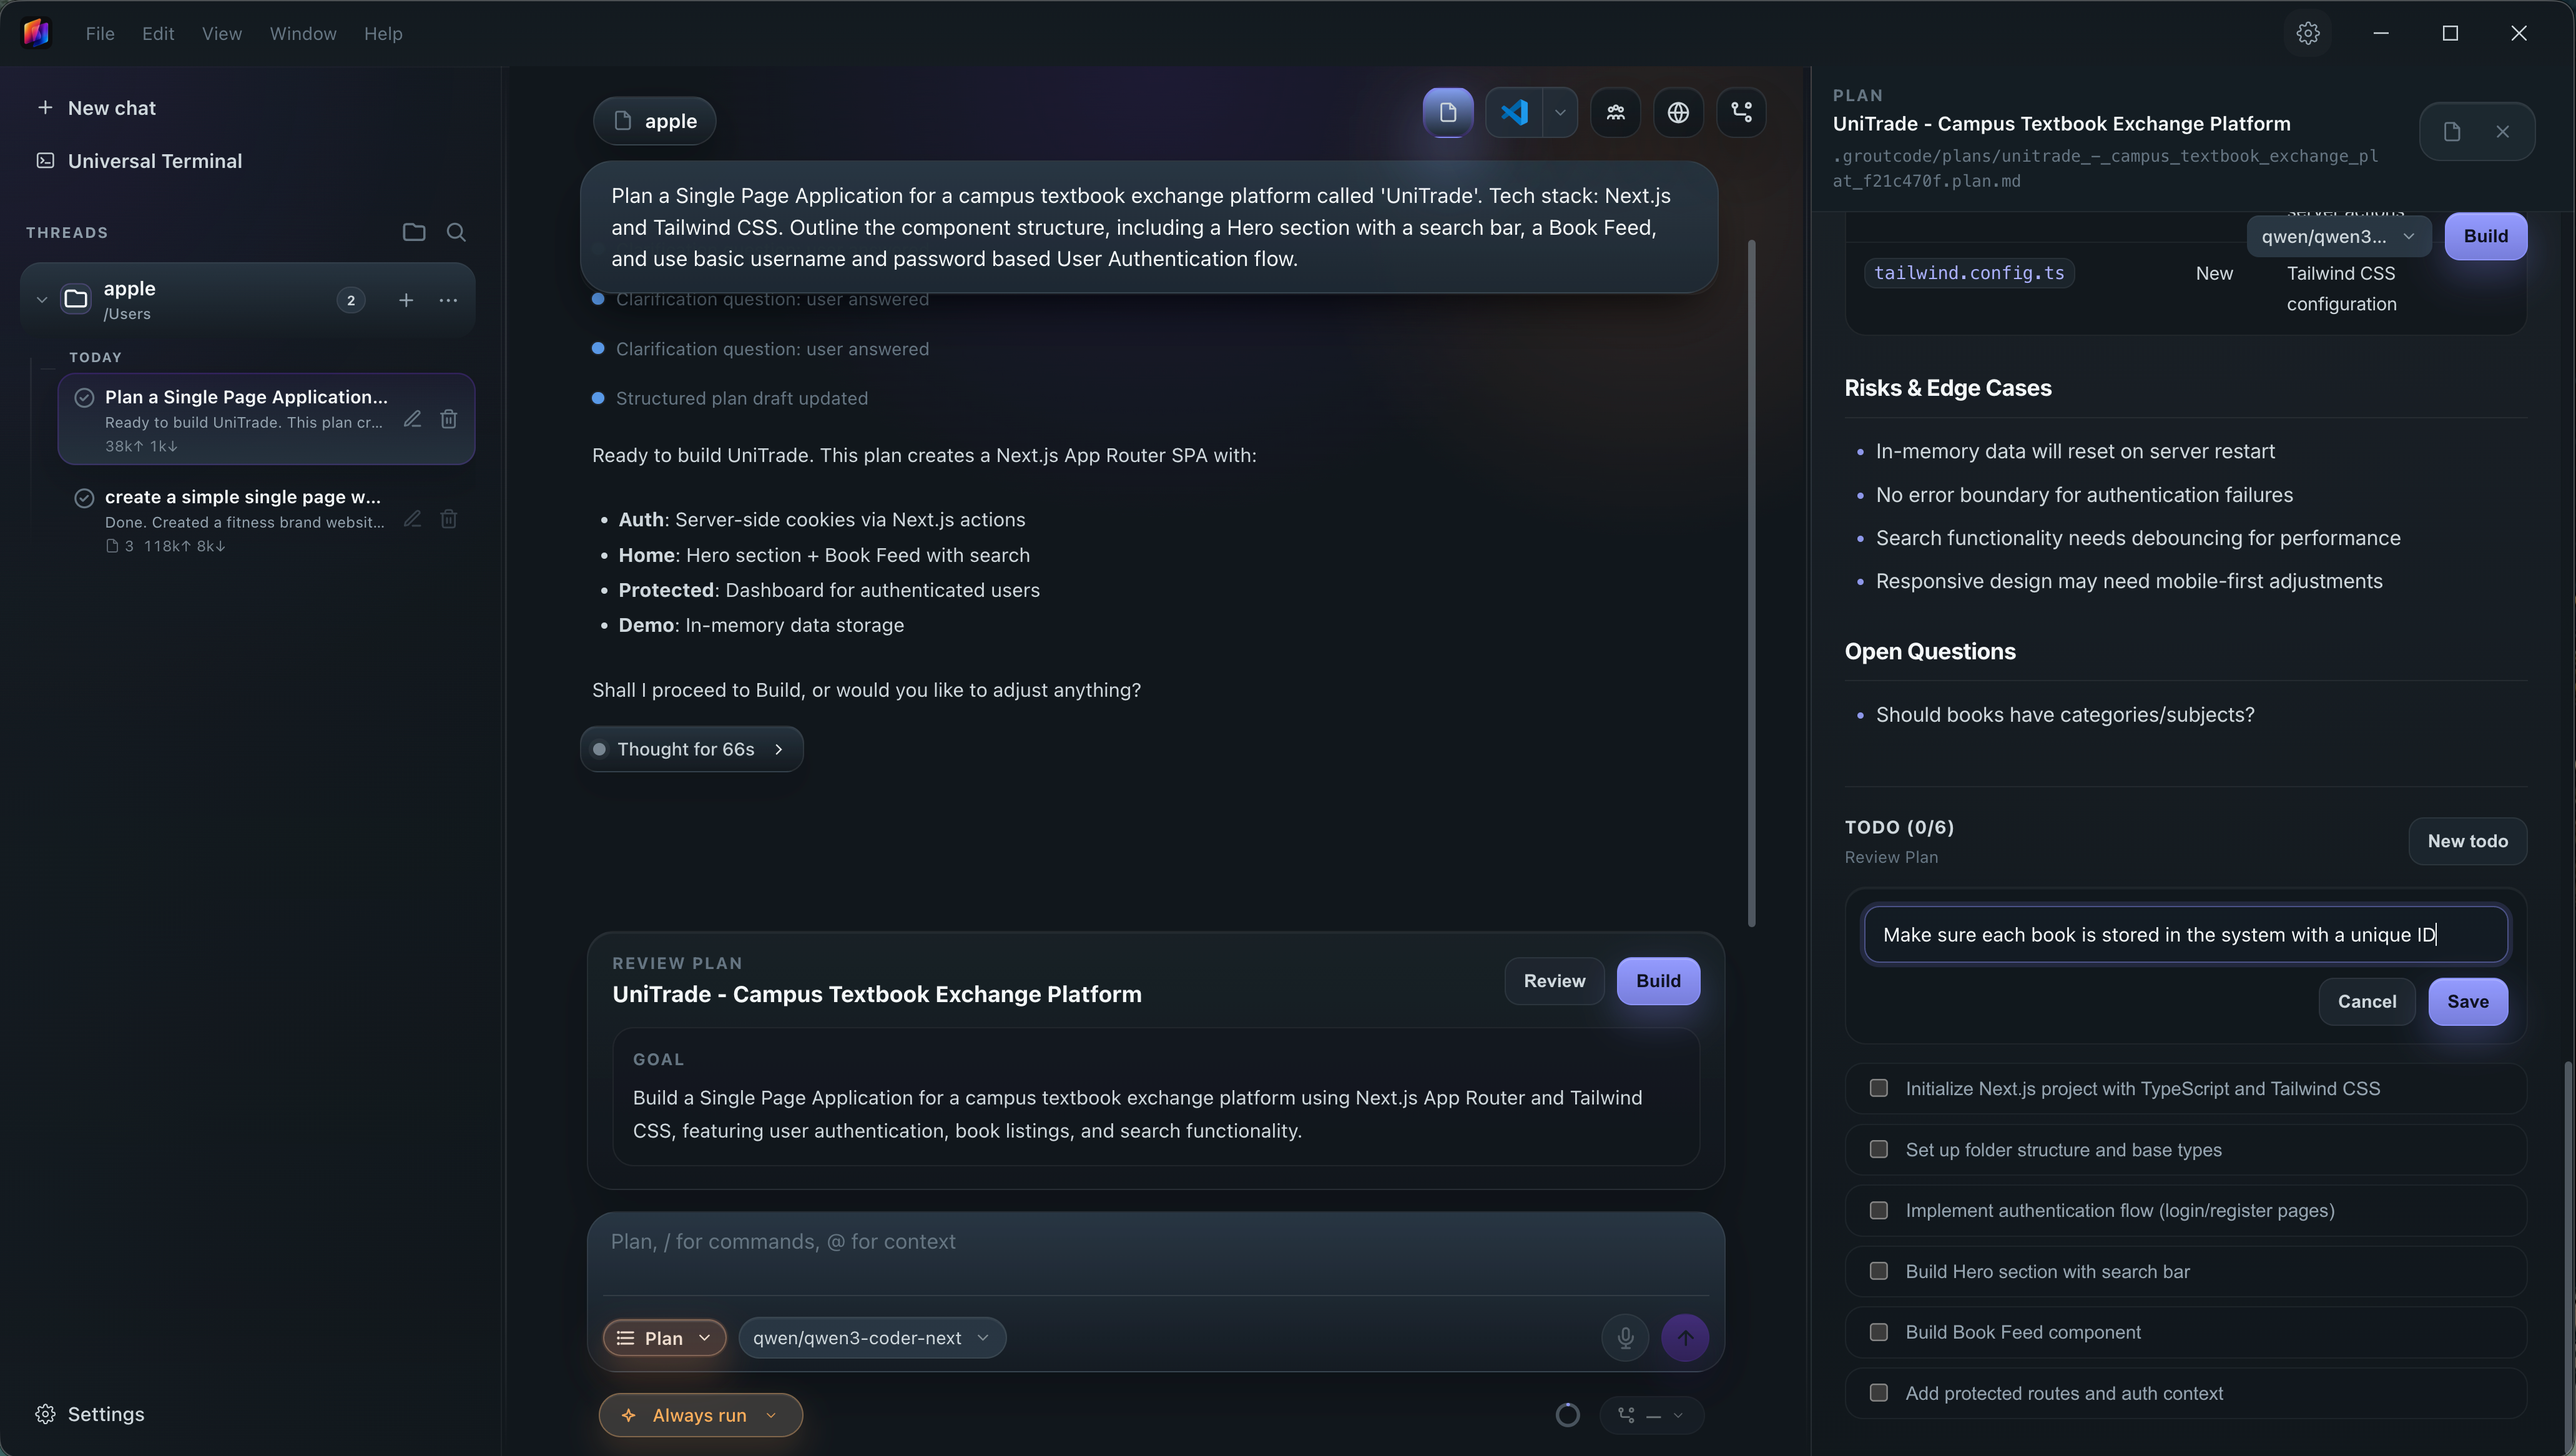The width and height of the screenshot is (2576, 1456).
Task: Cancel the new todo entry
Action: (x=2367, y=1001)
